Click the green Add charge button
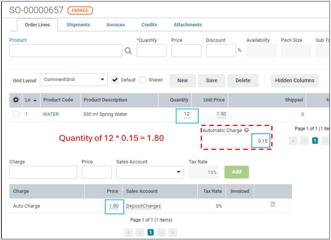 point(237,172)
